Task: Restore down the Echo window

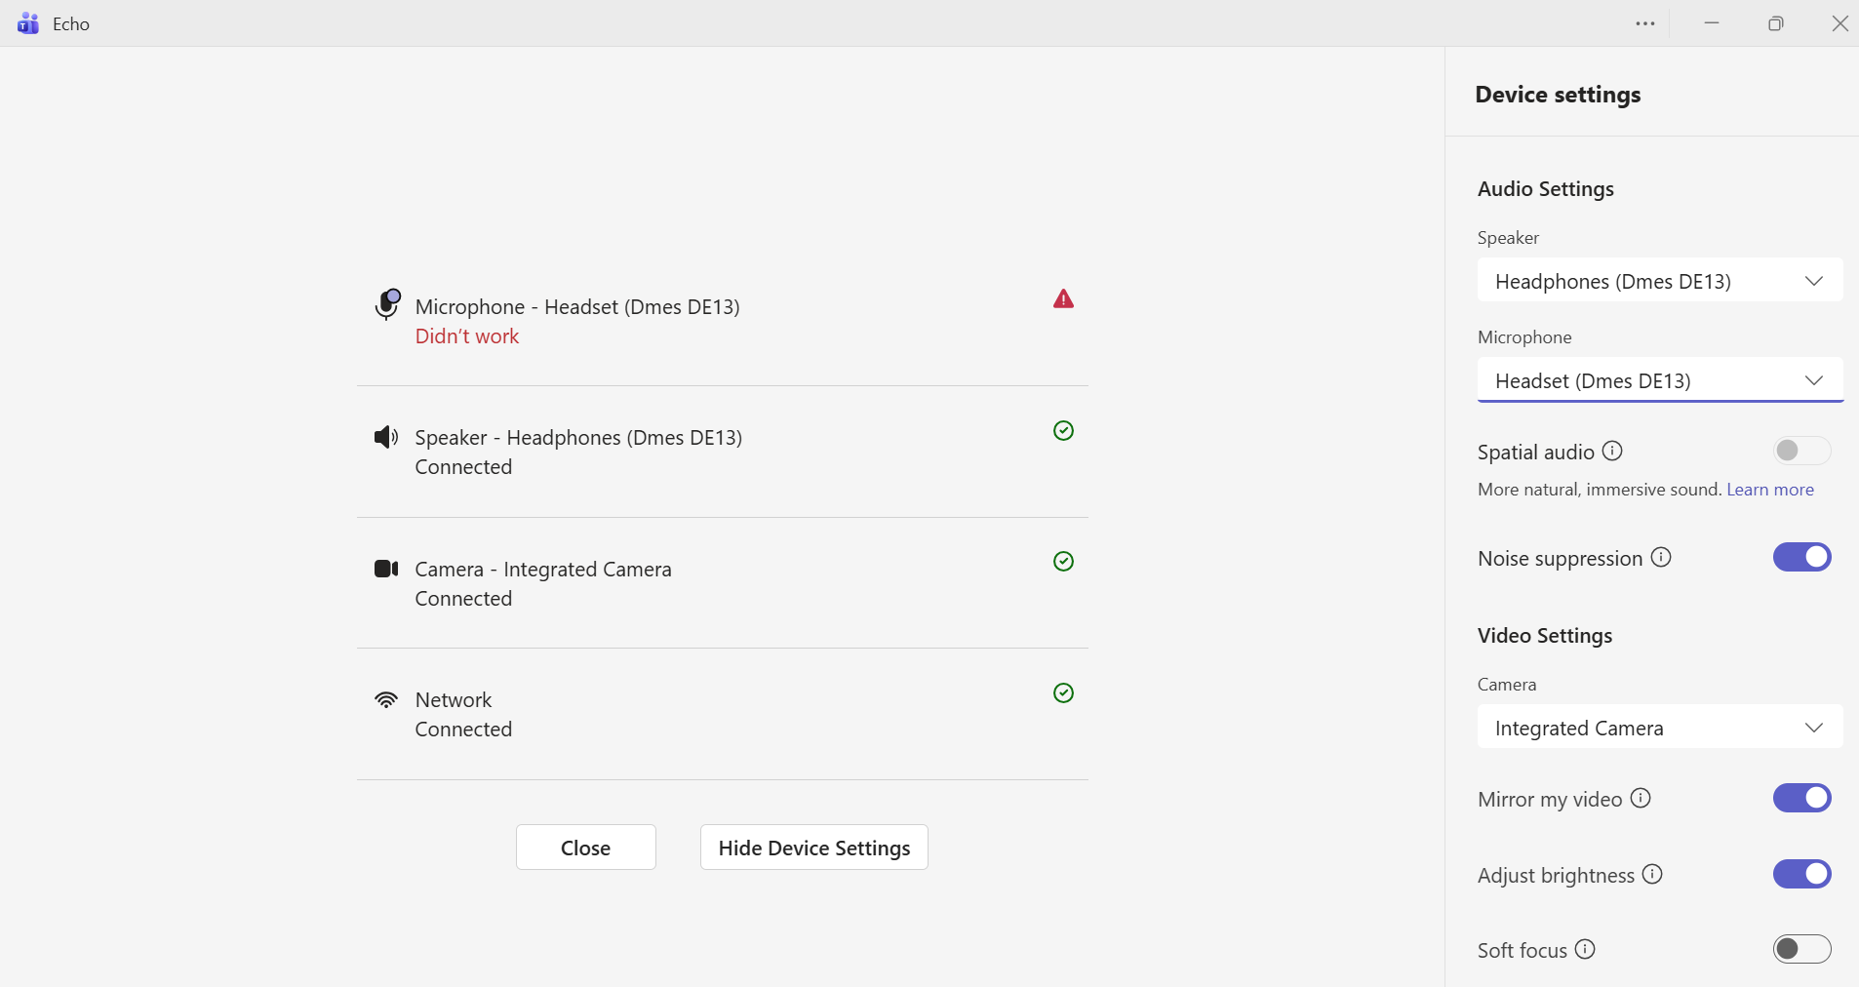Action: (1776, 23)
